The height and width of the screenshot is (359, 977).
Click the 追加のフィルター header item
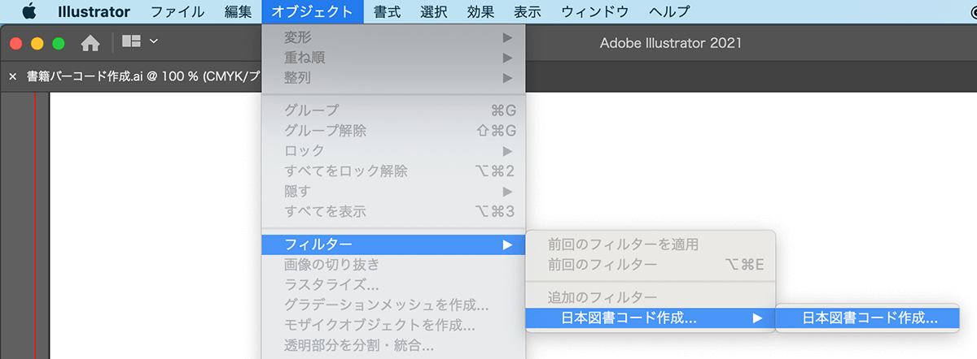tap(651, 297)
